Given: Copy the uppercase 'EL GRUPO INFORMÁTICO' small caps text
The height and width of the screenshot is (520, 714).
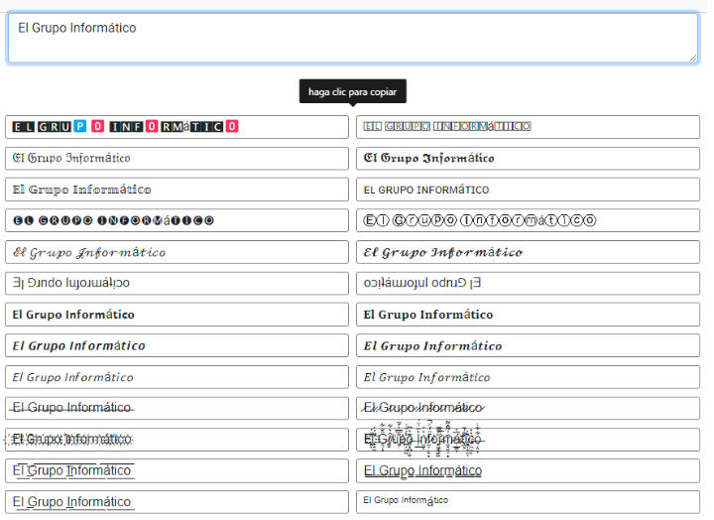Looking at the screenshot, I should (528, 190).
